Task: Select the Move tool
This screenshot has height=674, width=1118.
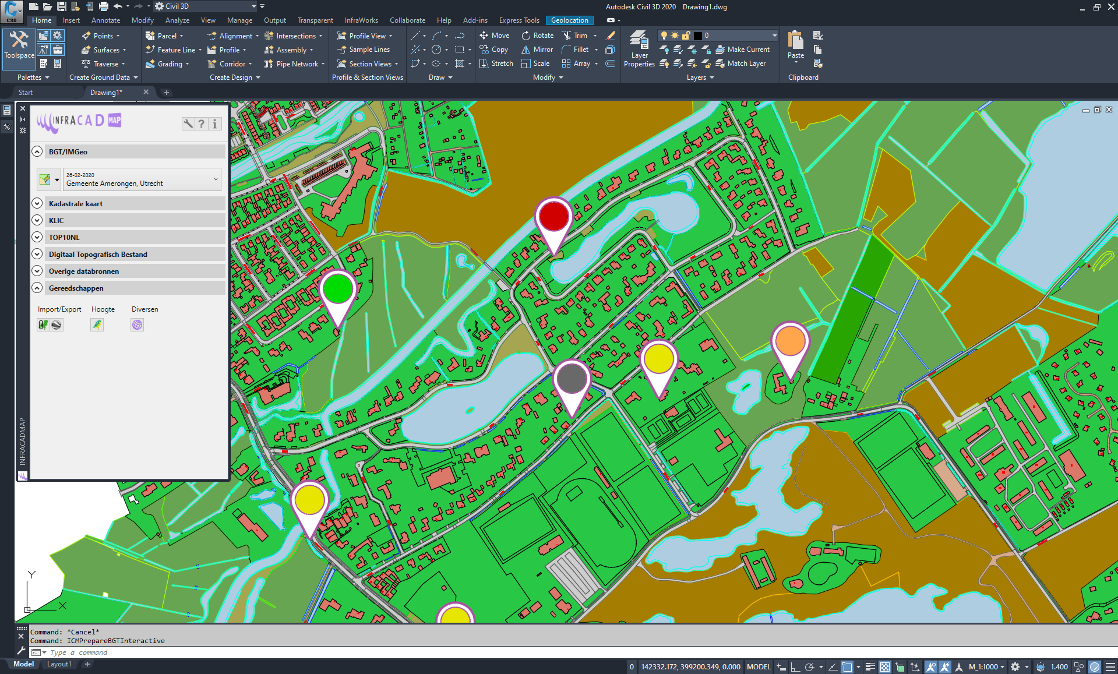Action: (494, 36)
